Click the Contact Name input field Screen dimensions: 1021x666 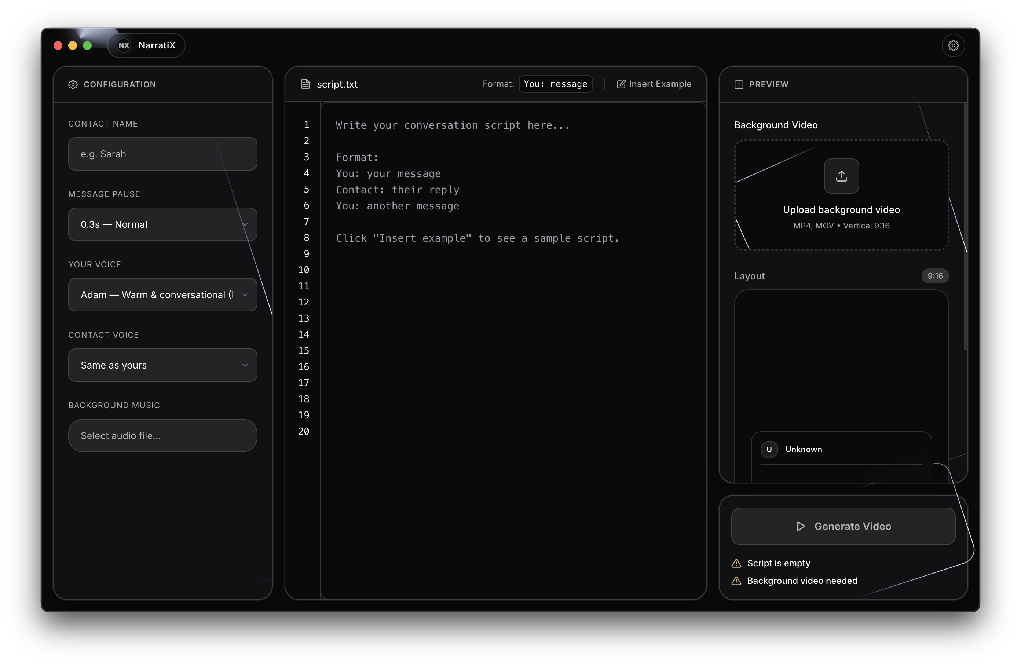point(162,154)
